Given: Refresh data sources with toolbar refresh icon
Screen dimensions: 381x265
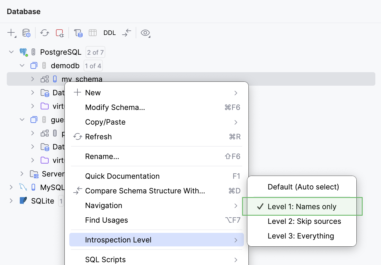Looking at the screenshot, I should coord(44,33).
